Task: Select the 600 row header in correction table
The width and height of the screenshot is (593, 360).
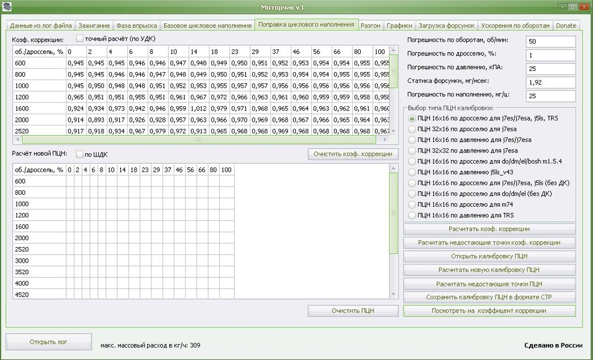Action: tap(40, 63)
